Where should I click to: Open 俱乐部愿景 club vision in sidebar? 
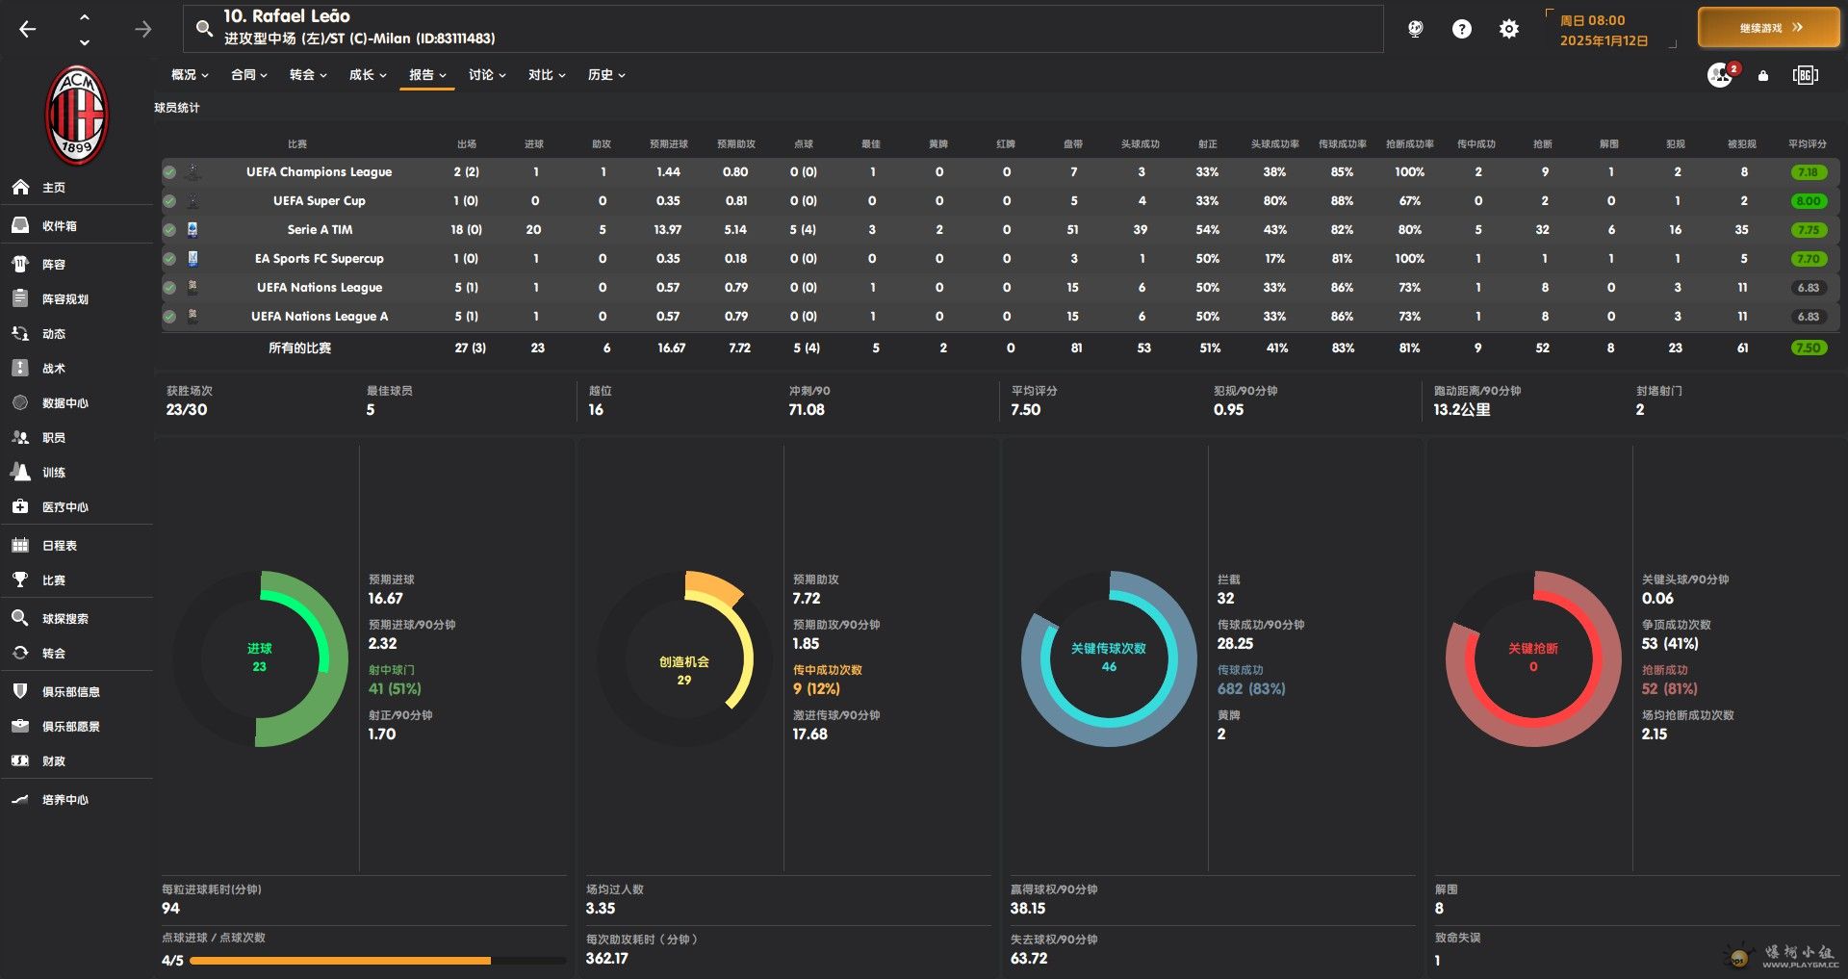click(77, 727)
